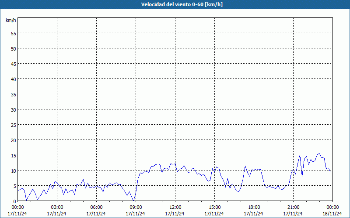Image resolution: width=350 pixels, height=218 pixels.
Task: Select the "17/11/24" date under 09:00
Action: (x=136, y=214)
